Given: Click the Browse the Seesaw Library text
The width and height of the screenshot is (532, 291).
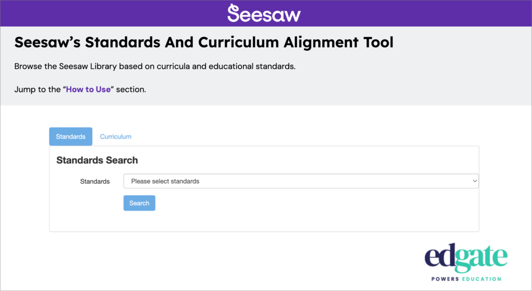Looking at the screenshot, I should pos(155,66).
